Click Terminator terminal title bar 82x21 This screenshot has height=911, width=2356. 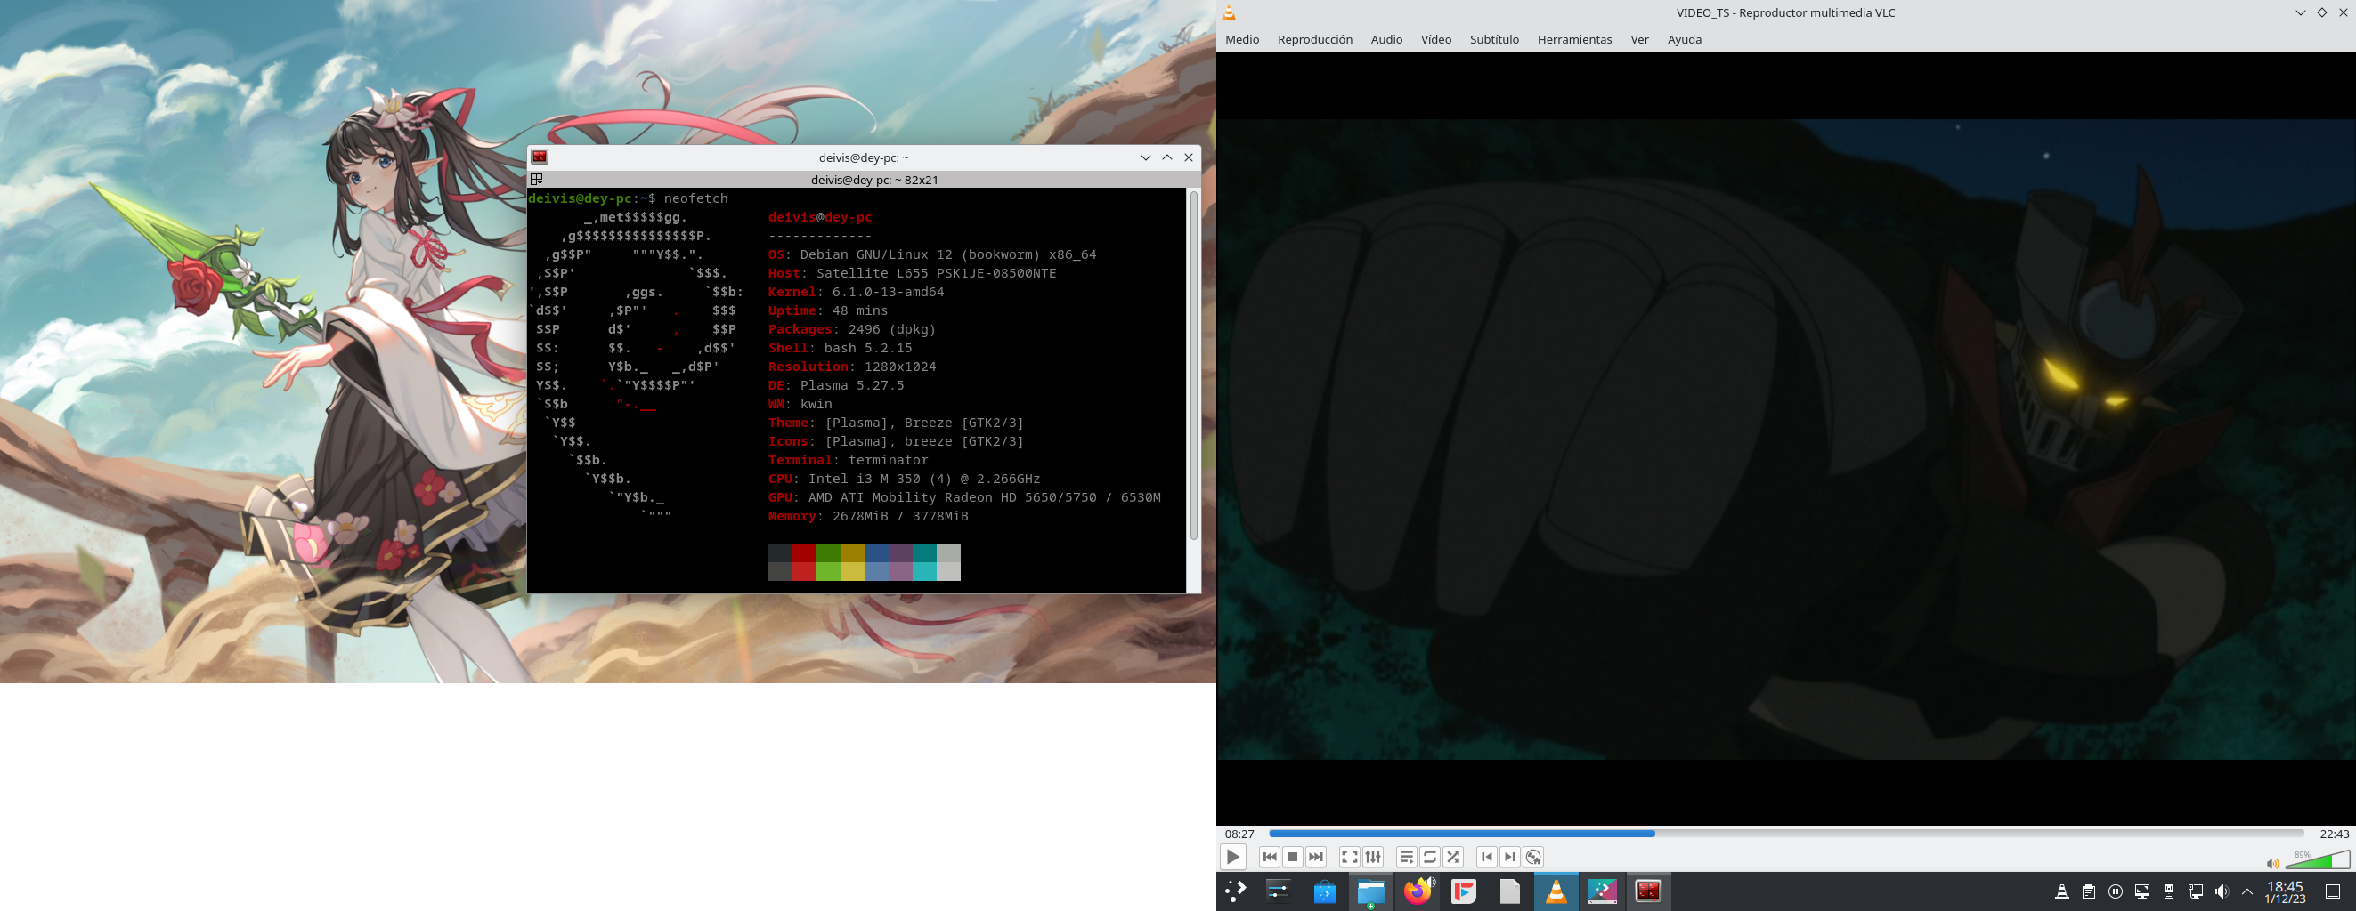[874, 179]
